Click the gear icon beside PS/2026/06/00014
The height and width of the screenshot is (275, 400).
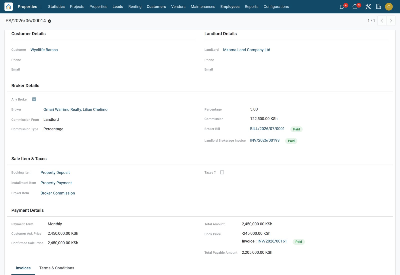pos(49,21)
